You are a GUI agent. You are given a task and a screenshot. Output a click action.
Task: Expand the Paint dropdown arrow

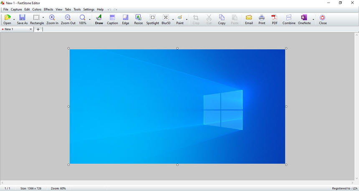pos(187,20)
